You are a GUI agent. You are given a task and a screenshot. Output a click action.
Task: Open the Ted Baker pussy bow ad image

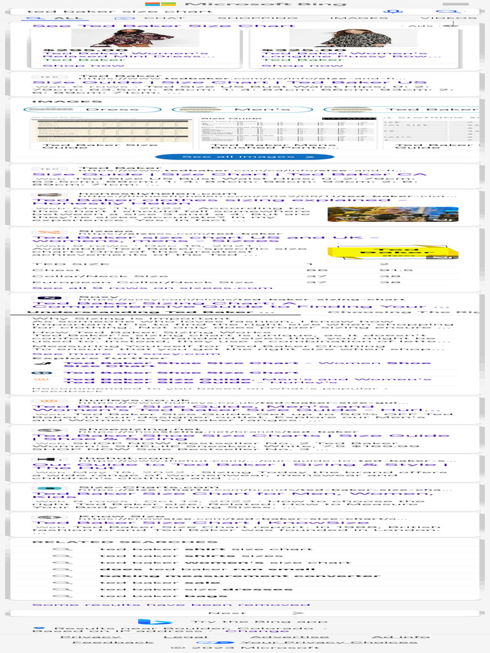pyautogui.click(x=353, y=38)
